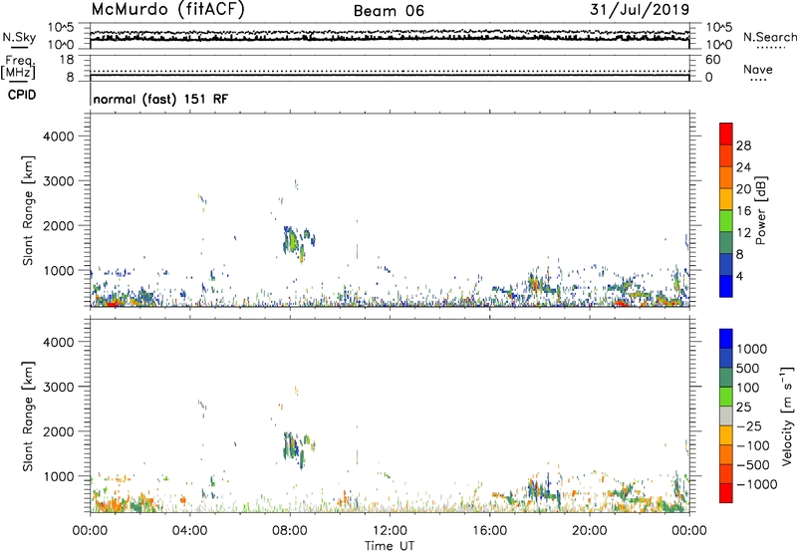797x552 pixels.
Task: Click the orange 20–24 dB Power colorbar segment
Action: (x=726, y=177)
